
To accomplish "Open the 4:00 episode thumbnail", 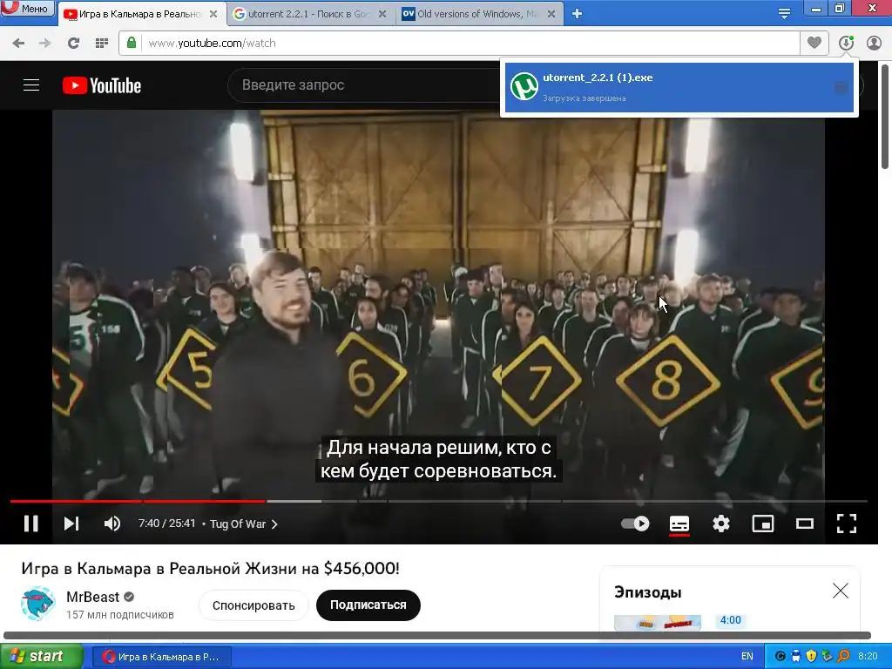I will (657, 622).
